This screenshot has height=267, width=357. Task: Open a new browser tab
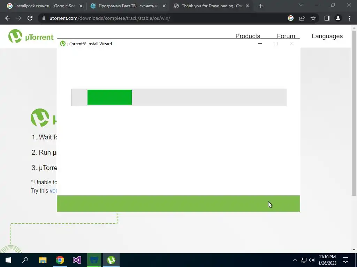[x=261, y=6]
